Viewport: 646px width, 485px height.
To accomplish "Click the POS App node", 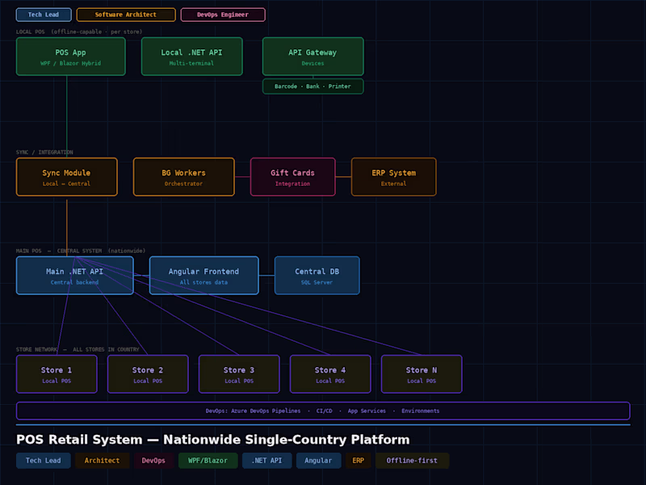I will pyautogui.click(x=71, y=57).
